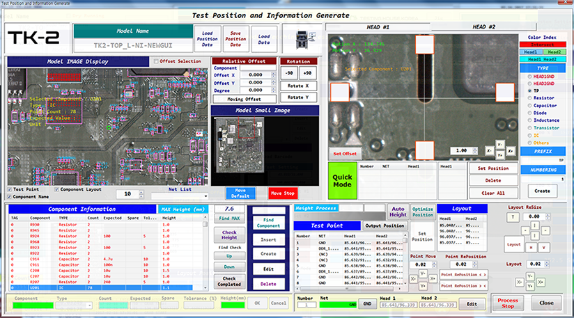
Task: Enable the Offset Selection checkbox
Action: coord(156,62)
